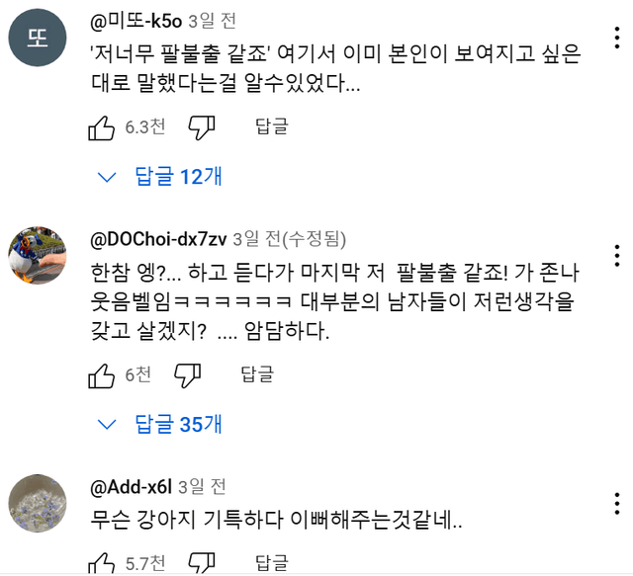The image size is (633, 576).
Task: Like the comment by @미또-k5o
Action: point(102,126)
